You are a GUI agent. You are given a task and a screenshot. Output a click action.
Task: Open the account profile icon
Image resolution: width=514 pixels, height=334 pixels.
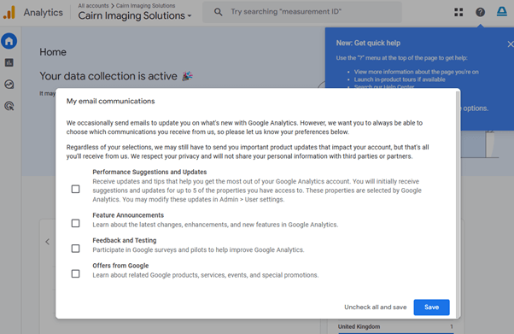coord(502,12)
